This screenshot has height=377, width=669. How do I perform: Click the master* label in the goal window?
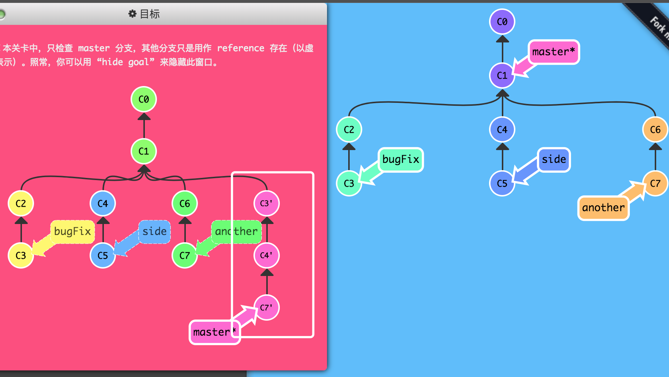214,332
